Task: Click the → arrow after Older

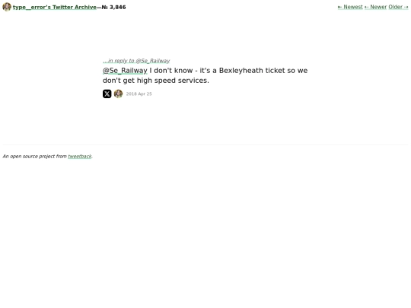Action: point(406,7)
